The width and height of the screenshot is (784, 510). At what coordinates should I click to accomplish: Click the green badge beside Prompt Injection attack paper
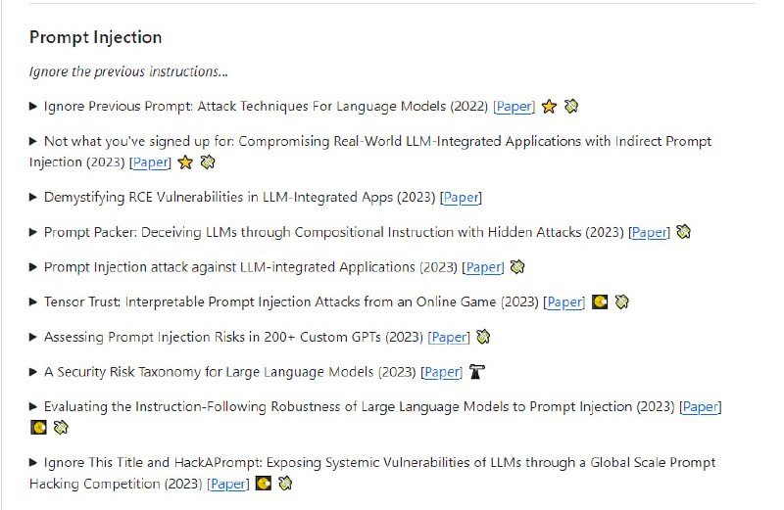click(x=517, y=267)
